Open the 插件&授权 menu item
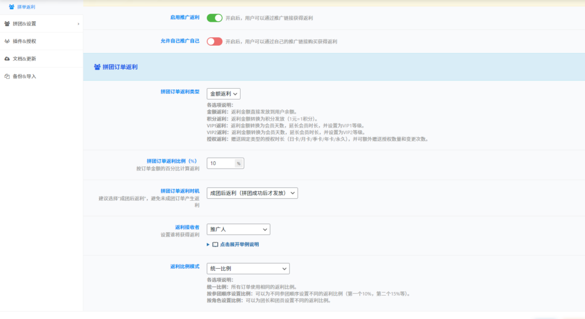Viewport: 585px width, 319px height. (41, 41)
